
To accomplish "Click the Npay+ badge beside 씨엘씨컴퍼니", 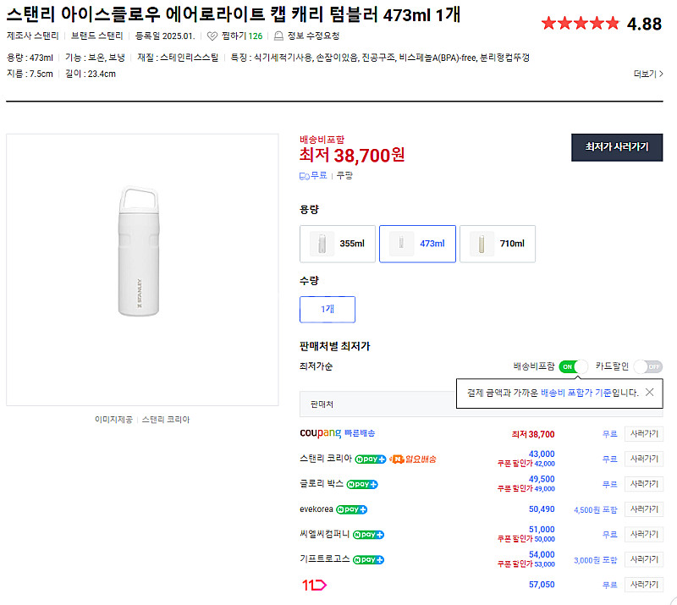I will [368, 535].
